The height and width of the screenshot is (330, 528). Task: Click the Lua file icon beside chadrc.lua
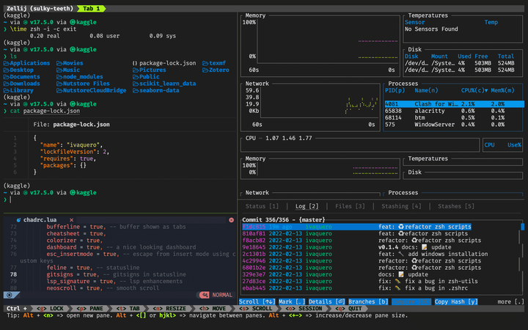[18, 219]
